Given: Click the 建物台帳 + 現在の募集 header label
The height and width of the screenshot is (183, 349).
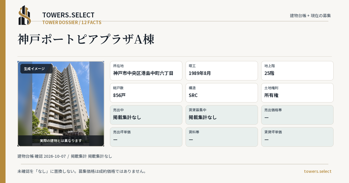Looking at the screenshot, I should (x=310, y=15).
